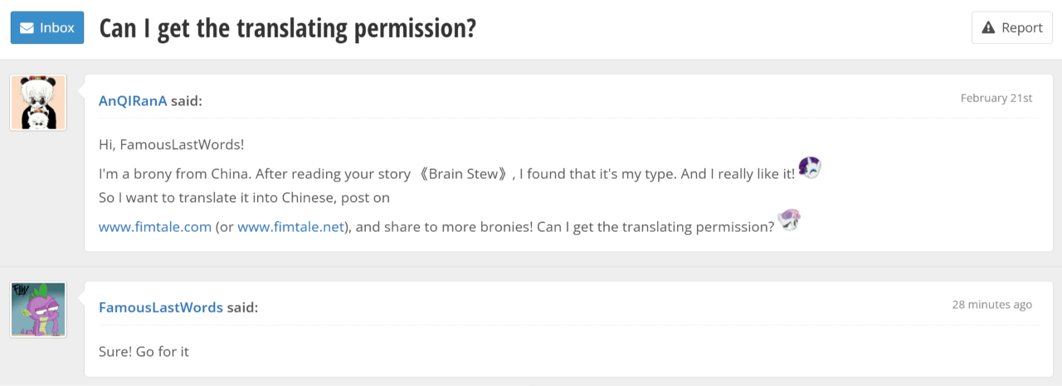Click the Rarity emoticon after 'like it!'
This screenshot has height=386, width=1062.
point(810,167)
